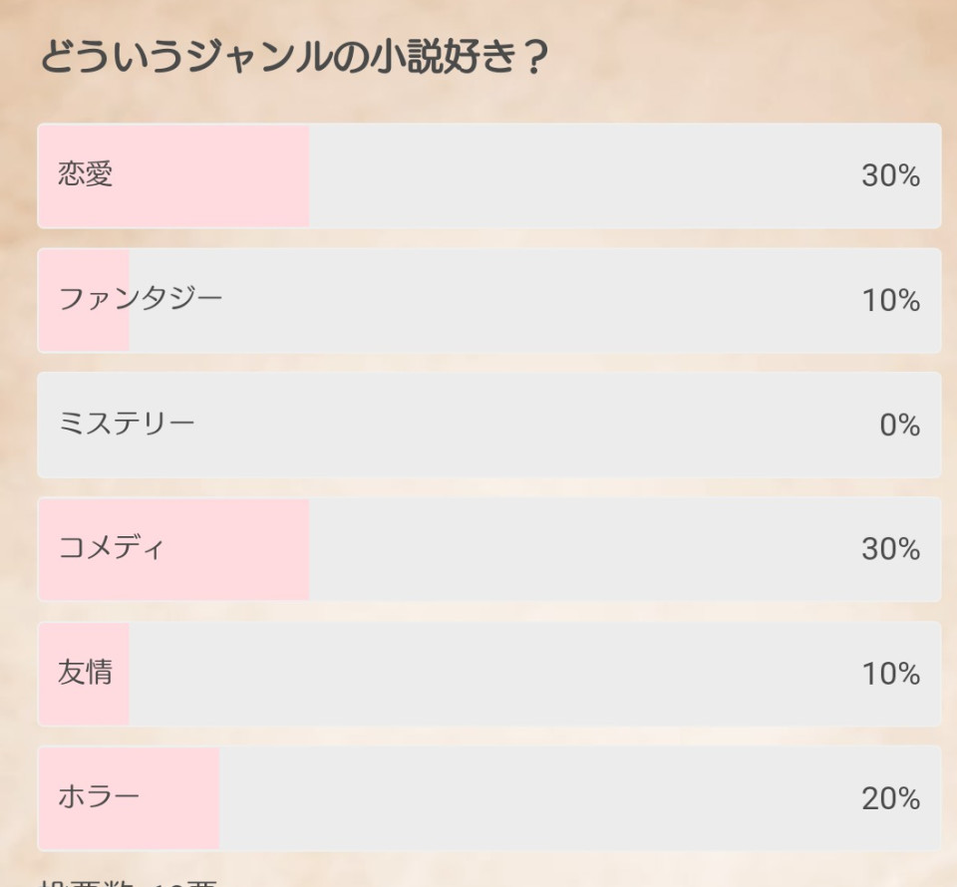The height and width of the screenshot is (887, 957).
Task: Click the pink progress fill of the コメディ bar
Action: 173,549
